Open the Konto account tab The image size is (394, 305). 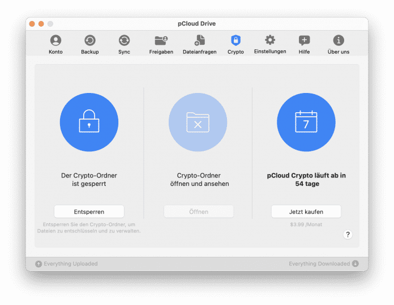(55, 45)
